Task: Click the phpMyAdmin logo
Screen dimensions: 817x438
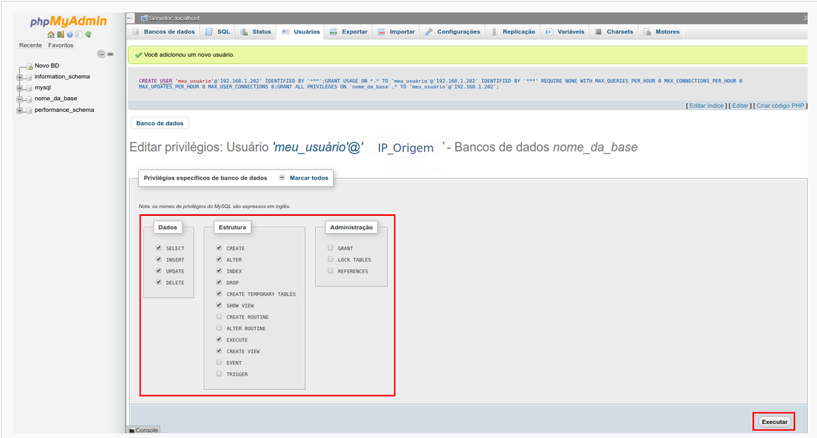Action: click(68, 22)
